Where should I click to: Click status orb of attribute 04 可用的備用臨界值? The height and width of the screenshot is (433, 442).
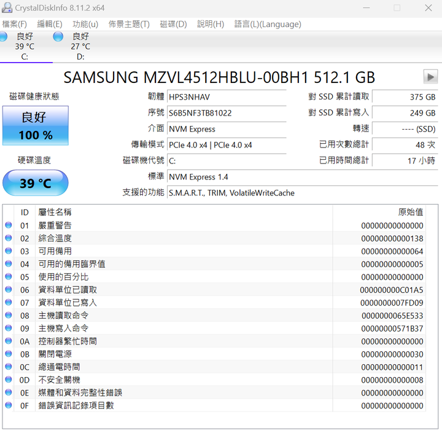(9, 263)
